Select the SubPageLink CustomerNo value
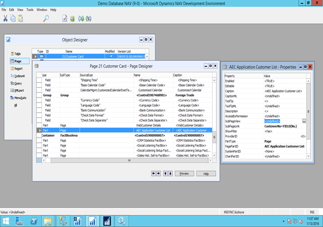The height and width of the screenshot is (227, 323). tap(280, 126)
